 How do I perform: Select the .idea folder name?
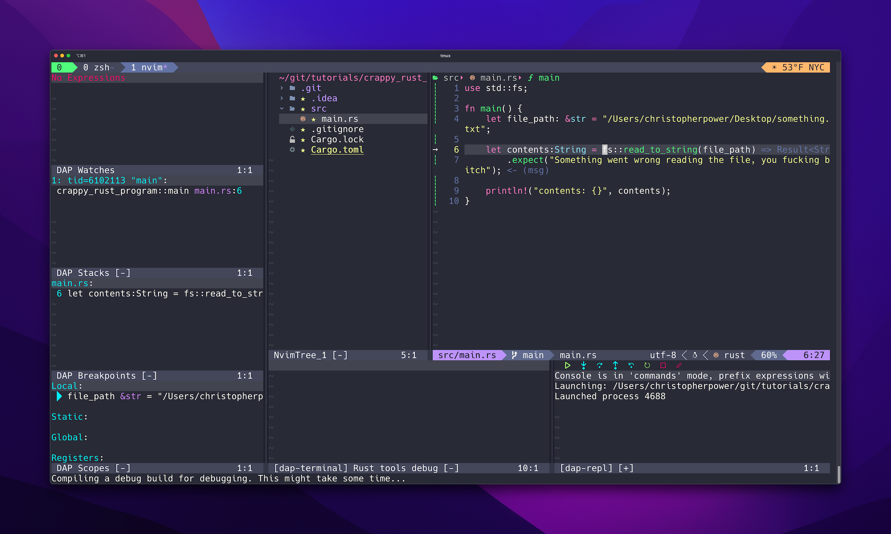click(x=324, y=98)
